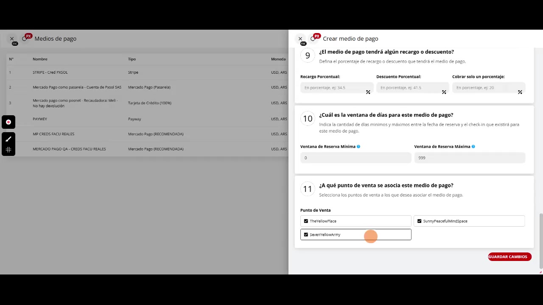Viewport: 543px width, 305px height.
Task: Select the PAYWEY payment method row
Action: 40,119
